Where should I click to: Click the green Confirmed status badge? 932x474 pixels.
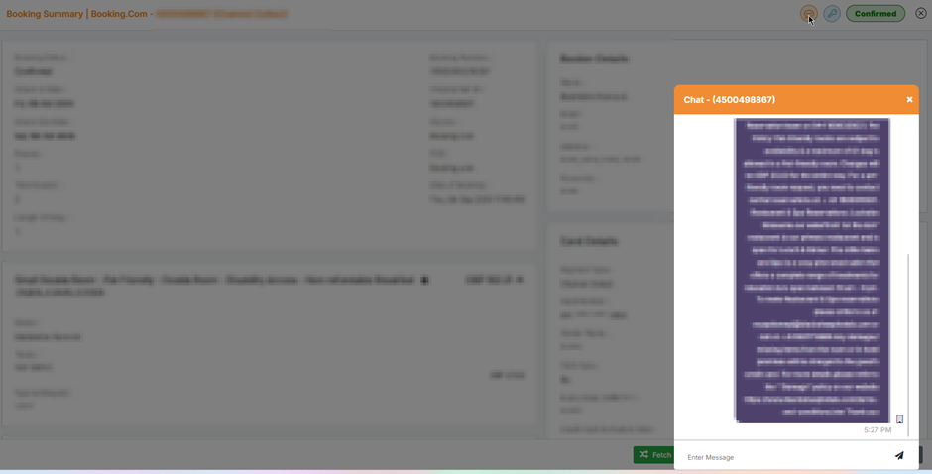tap(874, 14)
